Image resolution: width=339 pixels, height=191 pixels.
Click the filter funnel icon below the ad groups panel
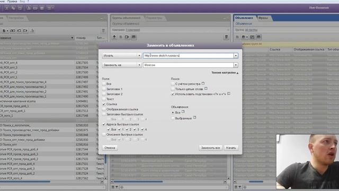(117, 187)
